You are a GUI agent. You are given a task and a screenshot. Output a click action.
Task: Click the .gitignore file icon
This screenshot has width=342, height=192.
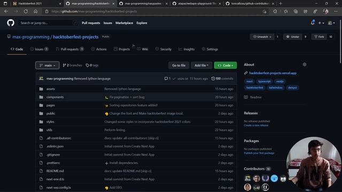pos(41,155)
